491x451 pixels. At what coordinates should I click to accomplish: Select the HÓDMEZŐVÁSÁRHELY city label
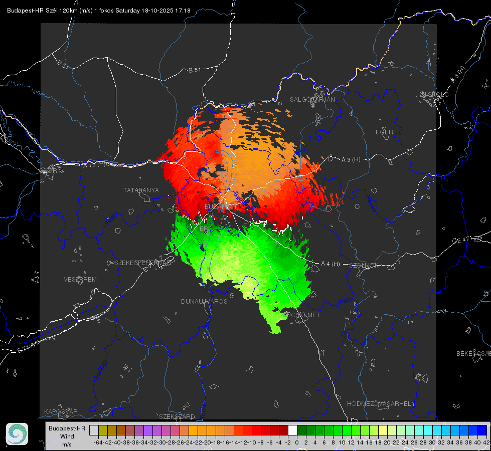(x=381, y=404)
